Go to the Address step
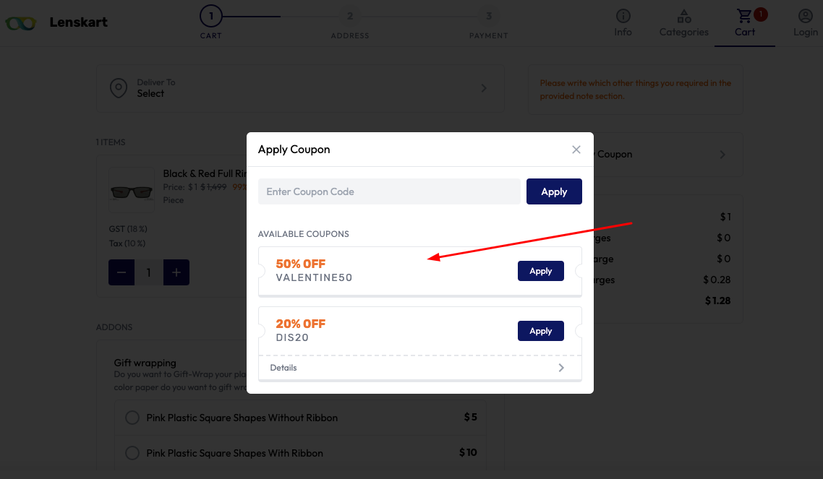This screenshot has width=823, height=479. coord(350,24)
